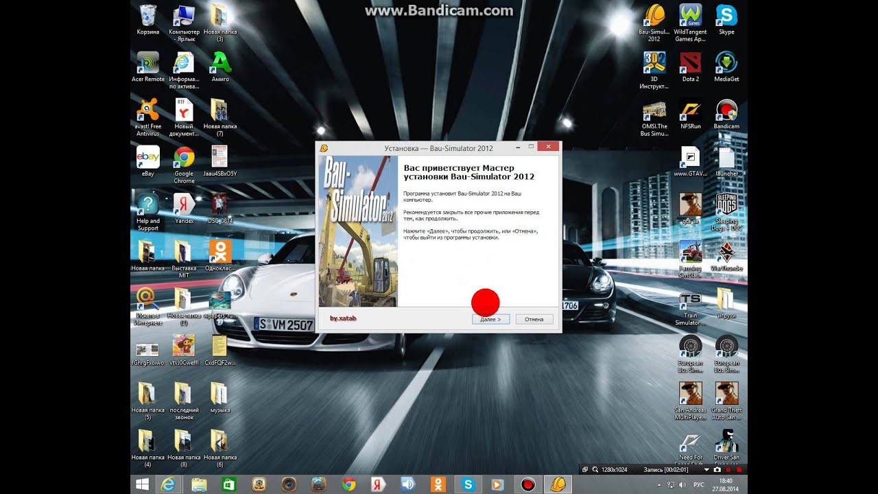878x494 pixels.
Task: Open the Windows Start button
Action: click(x=143, y=484)
